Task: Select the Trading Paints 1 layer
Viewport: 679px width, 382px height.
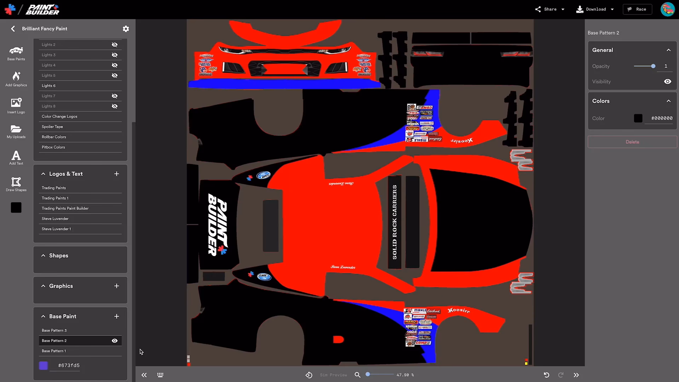Action: click(x=80, y=198)
